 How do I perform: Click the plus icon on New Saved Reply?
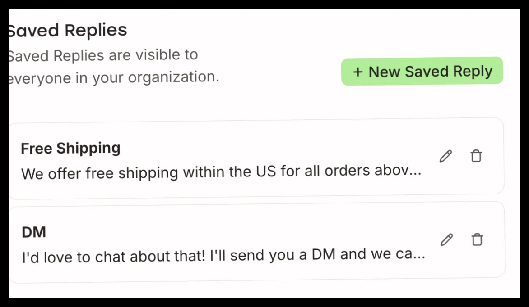(x=358, y=72)
